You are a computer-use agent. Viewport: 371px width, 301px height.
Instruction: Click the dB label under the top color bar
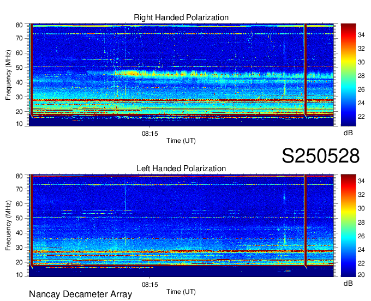(348, 133)
